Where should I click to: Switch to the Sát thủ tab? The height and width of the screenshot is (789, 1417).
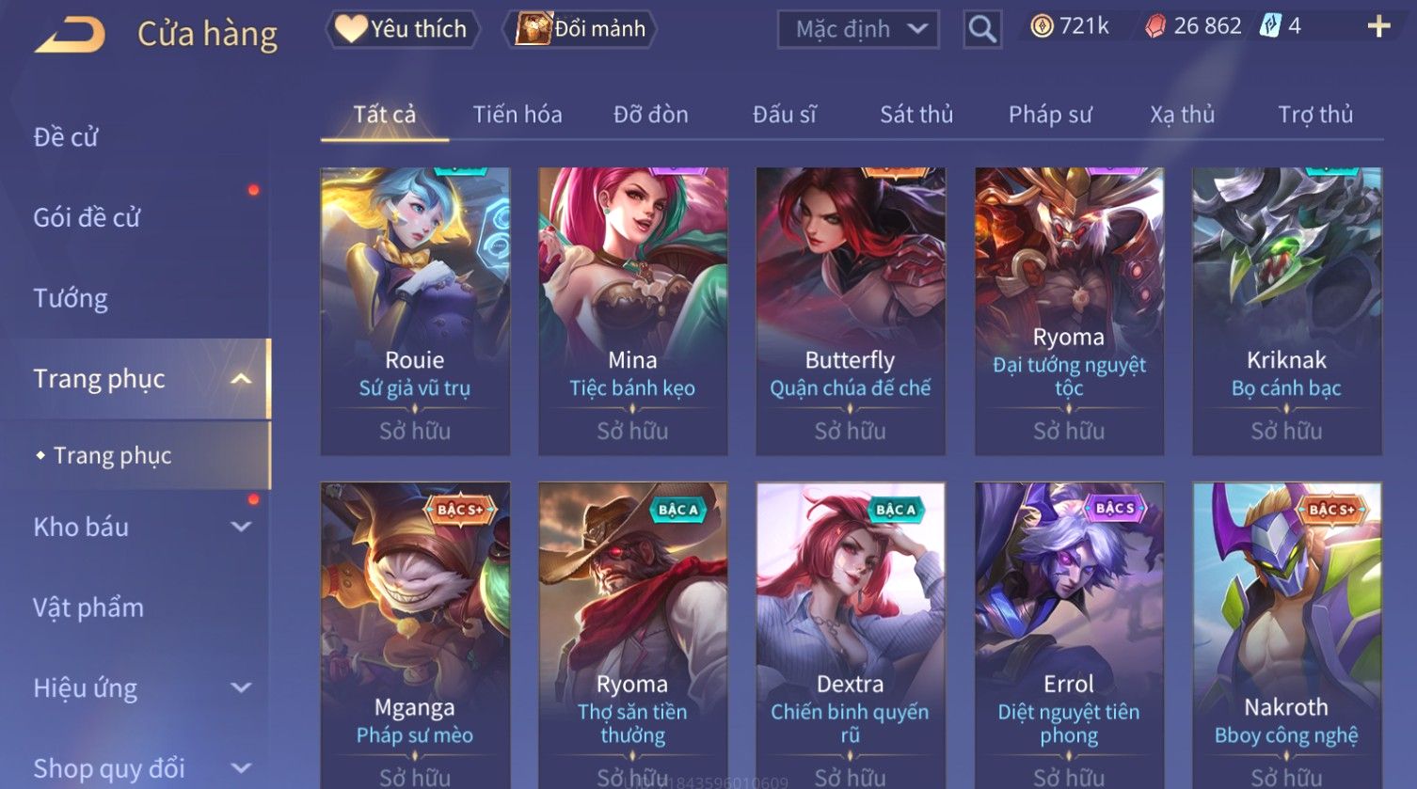(916, 115)
